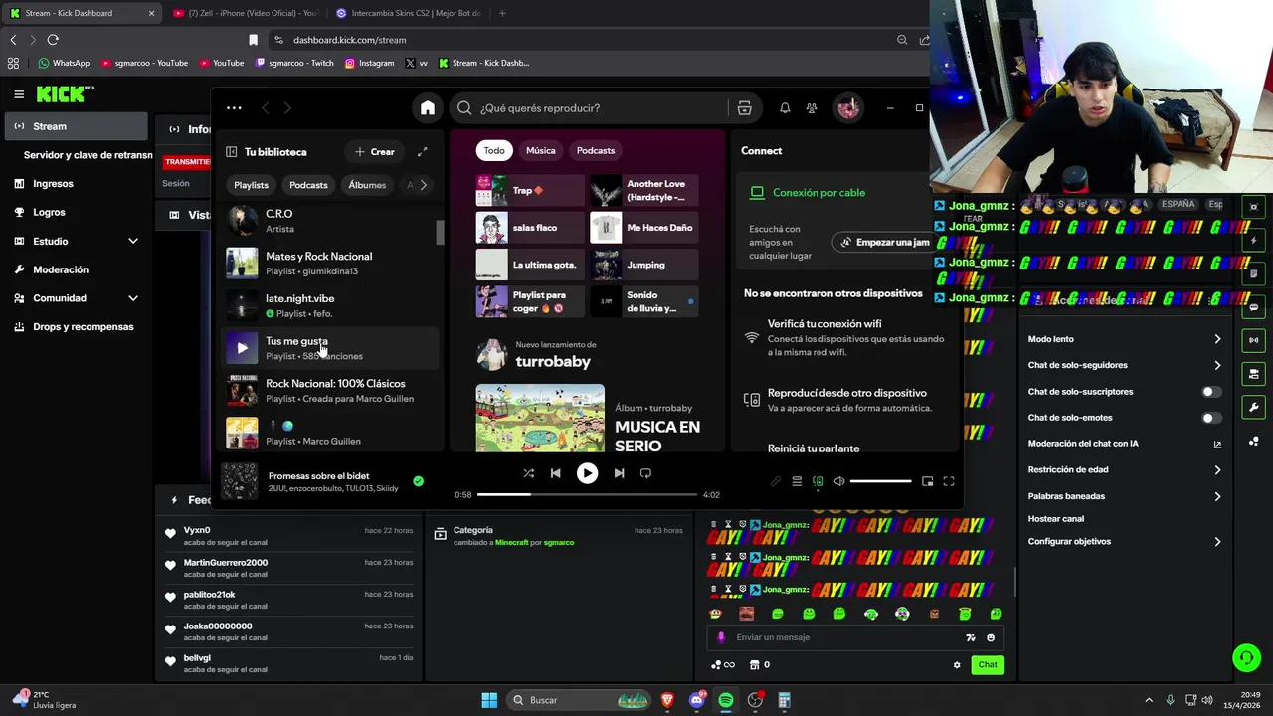Click Hostear canal option
This screenshot has height=716, width=1273.
(1056, 519)
